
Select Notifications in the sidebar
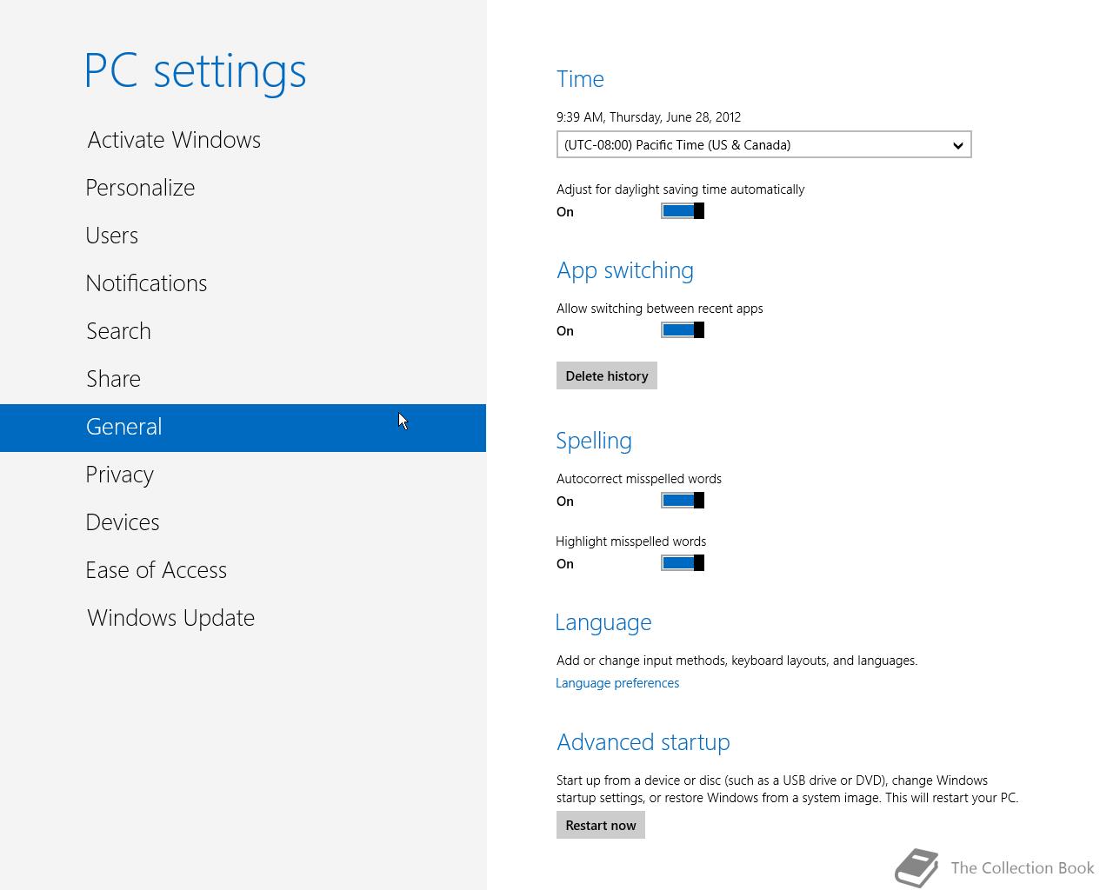(x=243, y=283)
